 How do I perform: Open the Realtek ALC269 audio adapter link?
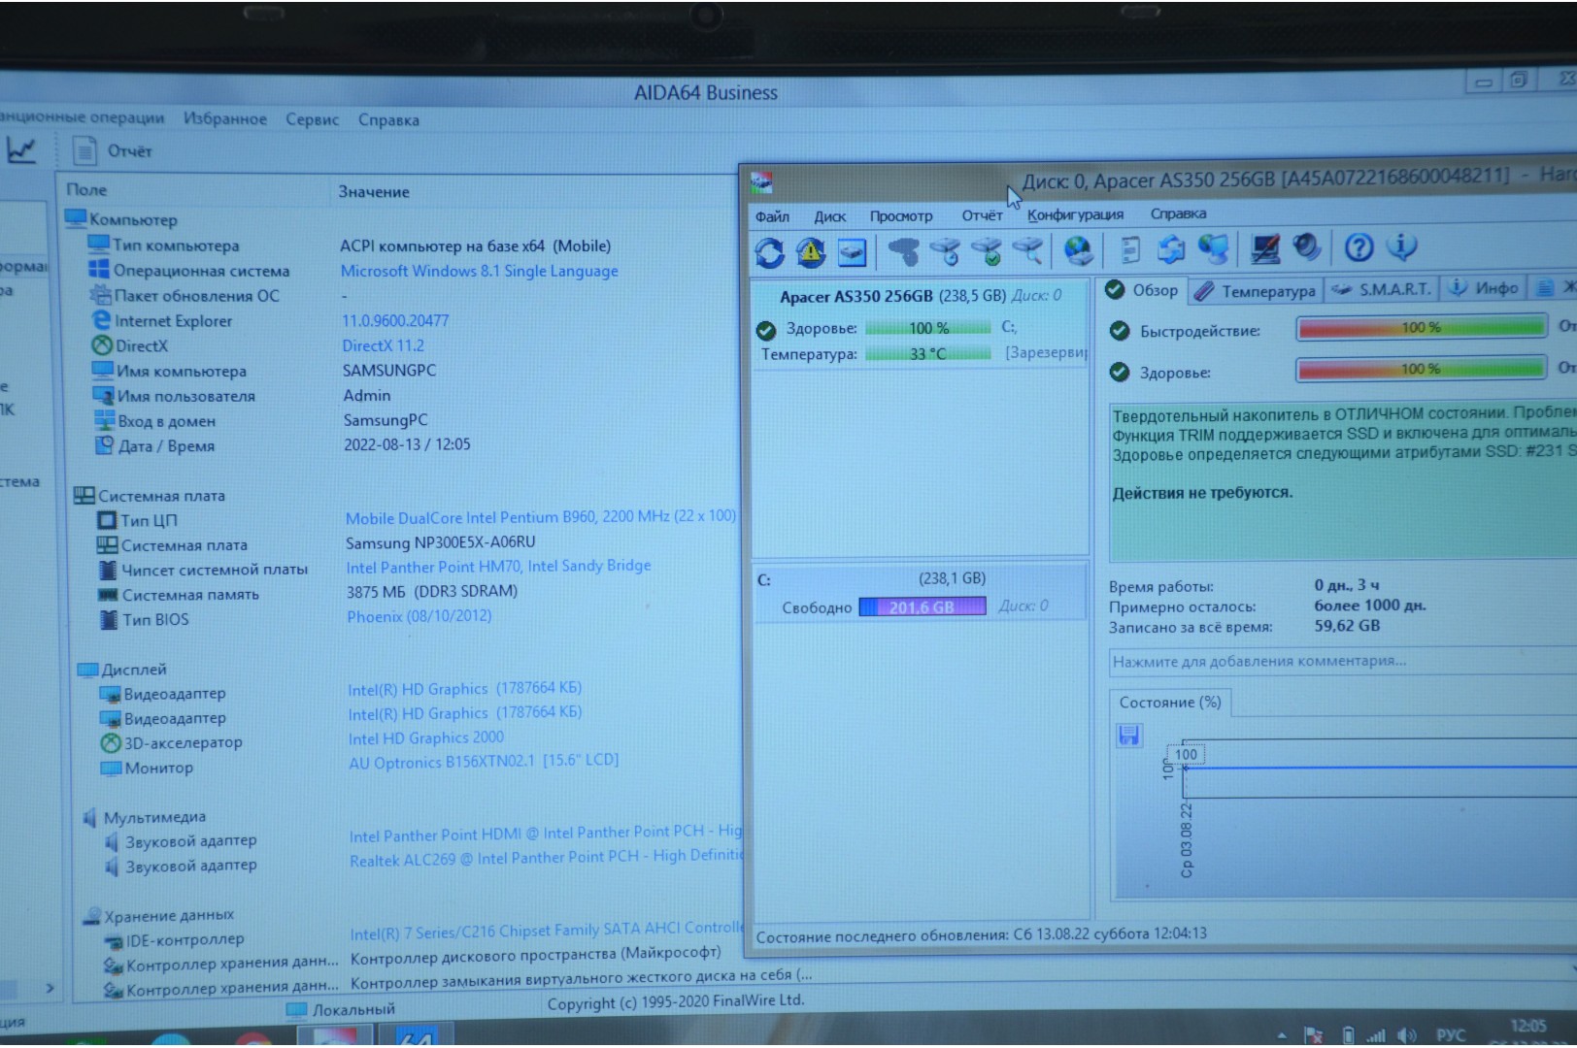pos(546,858)
